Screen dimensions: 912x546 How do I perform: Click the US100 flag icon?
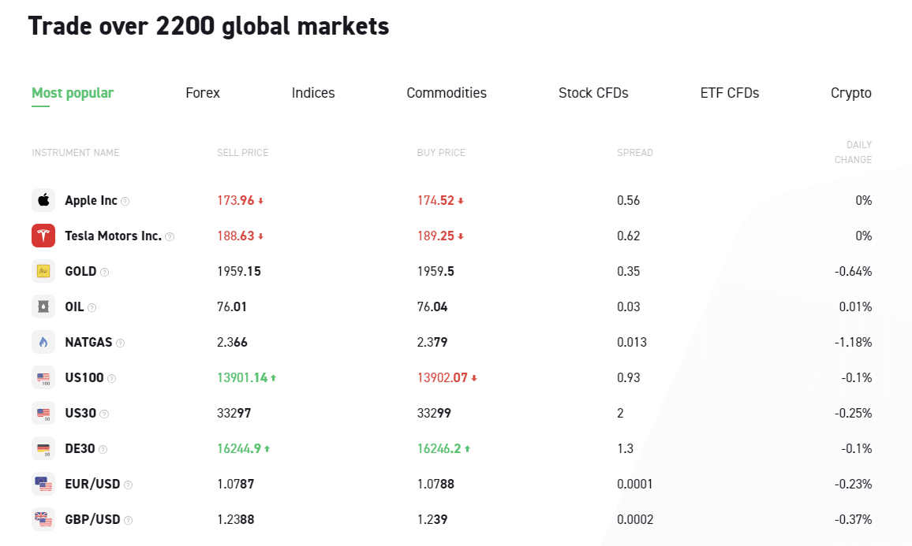coord(43,377)
